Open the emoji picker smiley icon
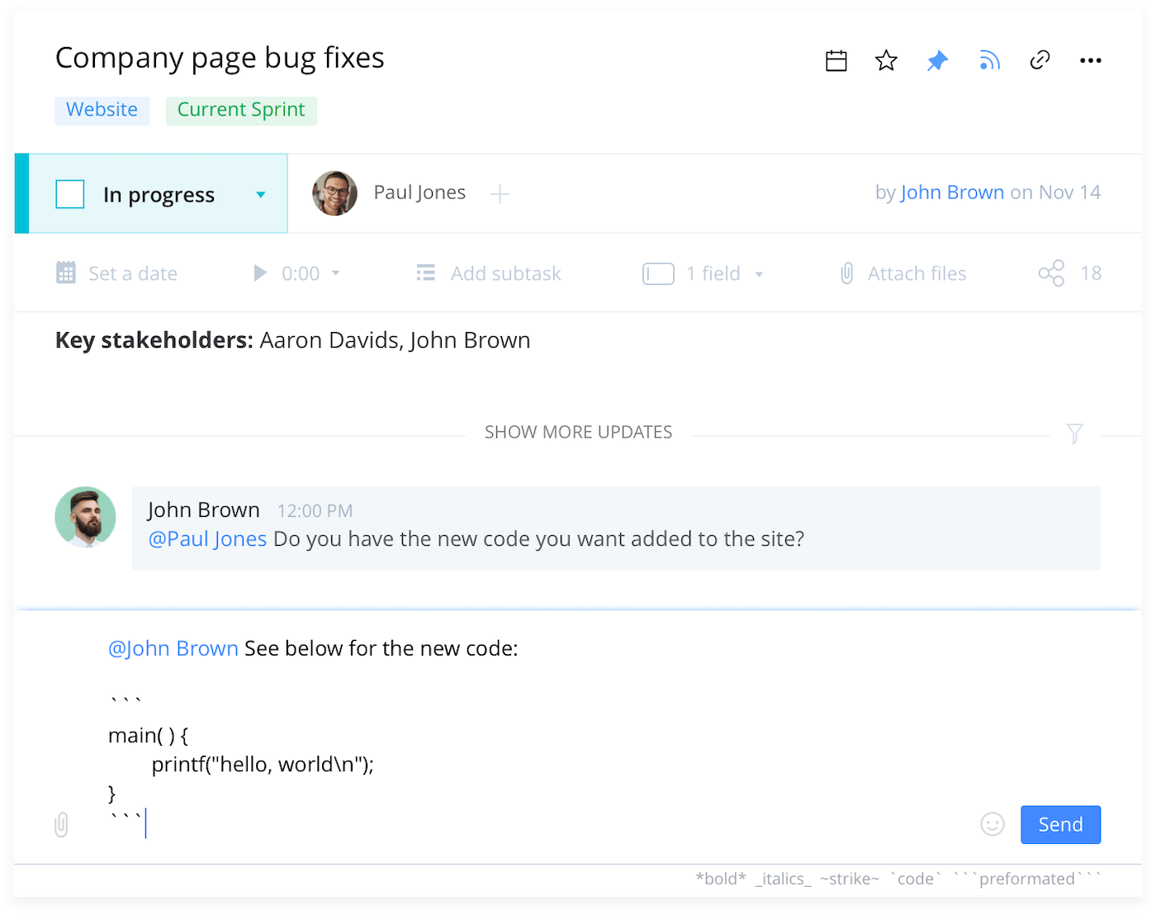The image size is (1156, 915). point(993,824)
